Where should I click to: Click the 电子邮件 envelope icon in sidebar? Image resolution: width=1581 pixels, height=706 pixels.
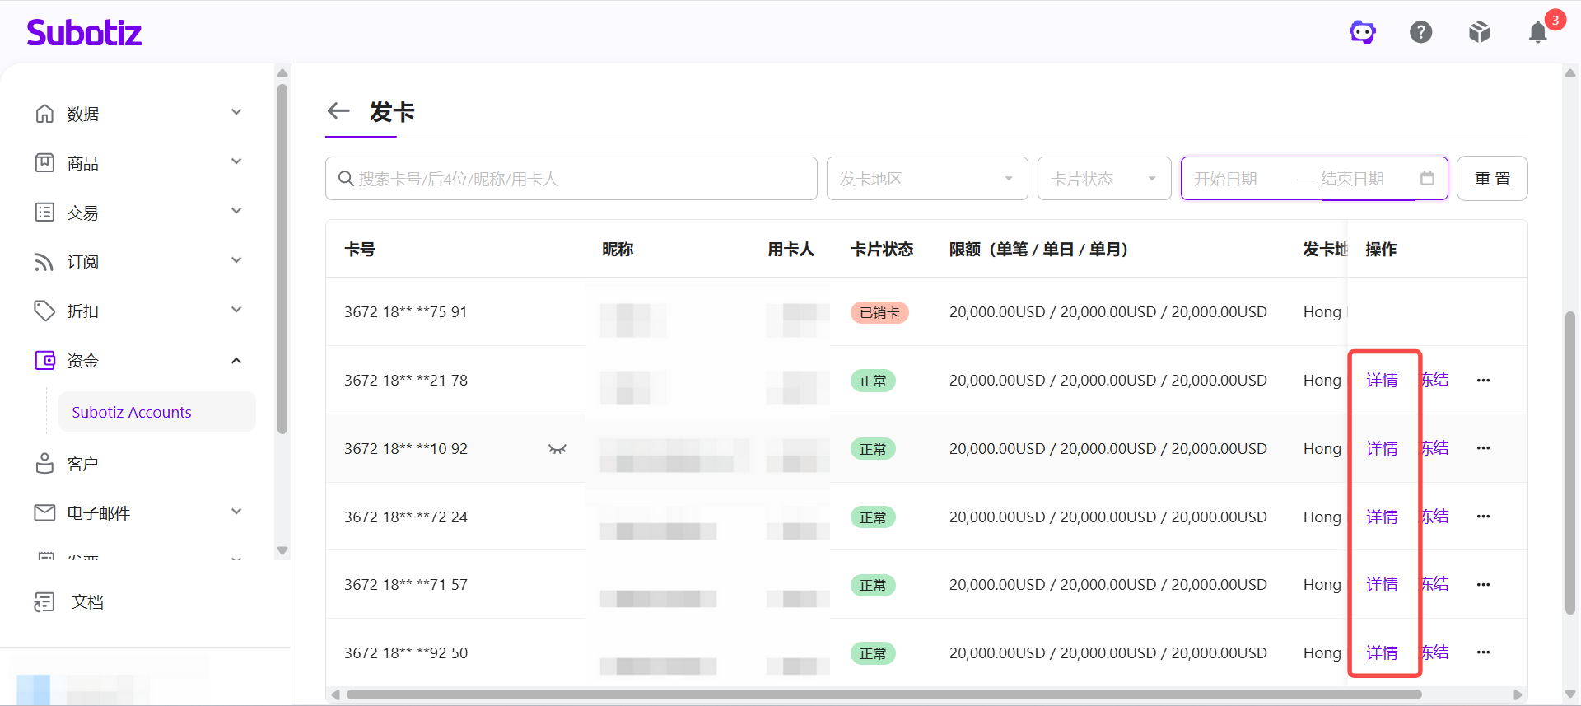pyautogui.click(x=44, y=513)
